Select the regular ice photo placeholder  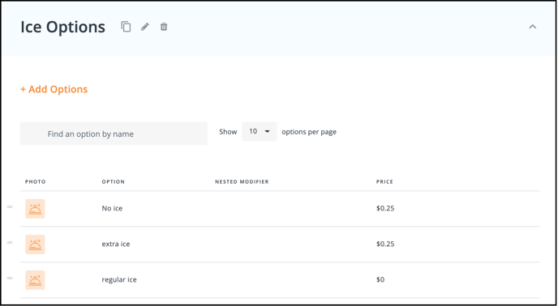pyautogui.click(x=35, y=280)
